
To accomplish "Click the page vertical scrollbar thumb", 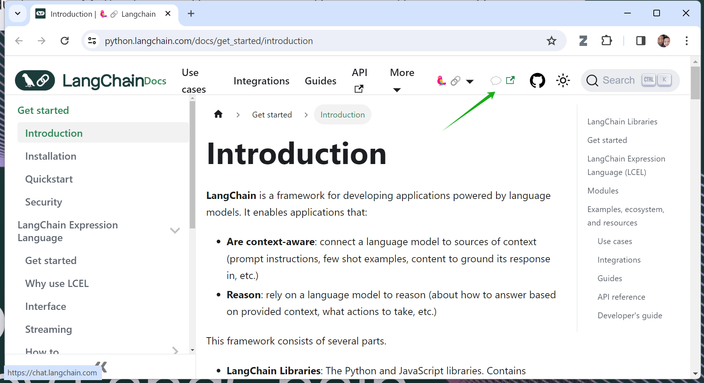I will point(695,82).
